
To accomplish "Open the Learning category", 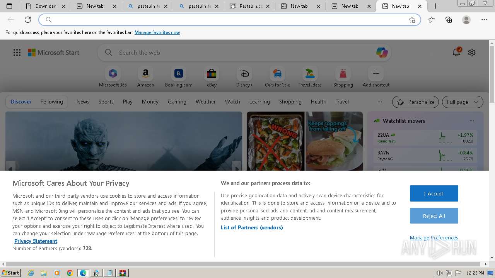I will pyautogui.click(x=259, y=102).
